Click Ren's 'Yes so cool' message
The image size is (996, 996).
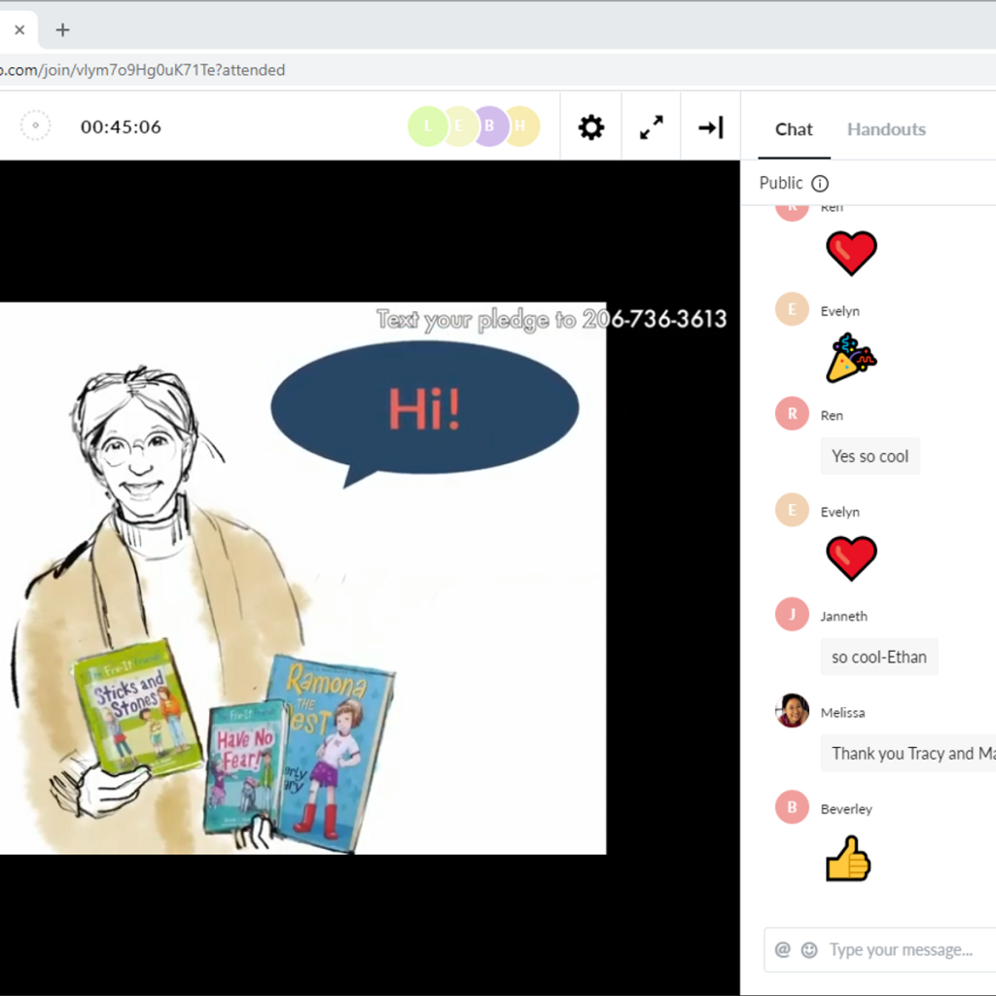pyautogui.click(x=870, y=456)
